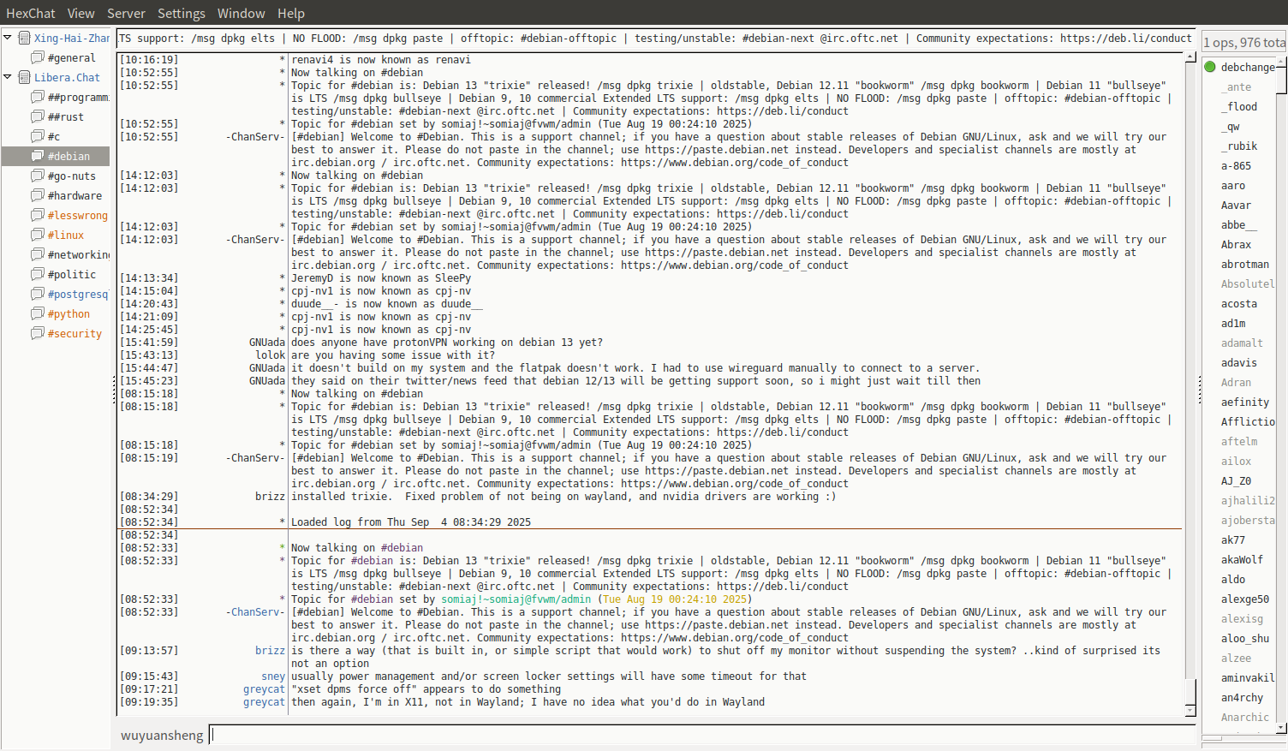The height and width of the screenshot is (751, 1288).
Task: Click the 1 ops, 976 total label
Action: point(1244,42)
